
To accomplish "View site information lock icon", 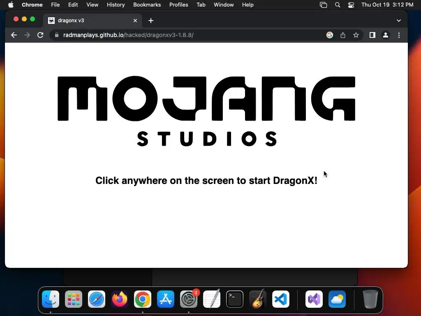I will pyautogui.click(x=57, y=35).
